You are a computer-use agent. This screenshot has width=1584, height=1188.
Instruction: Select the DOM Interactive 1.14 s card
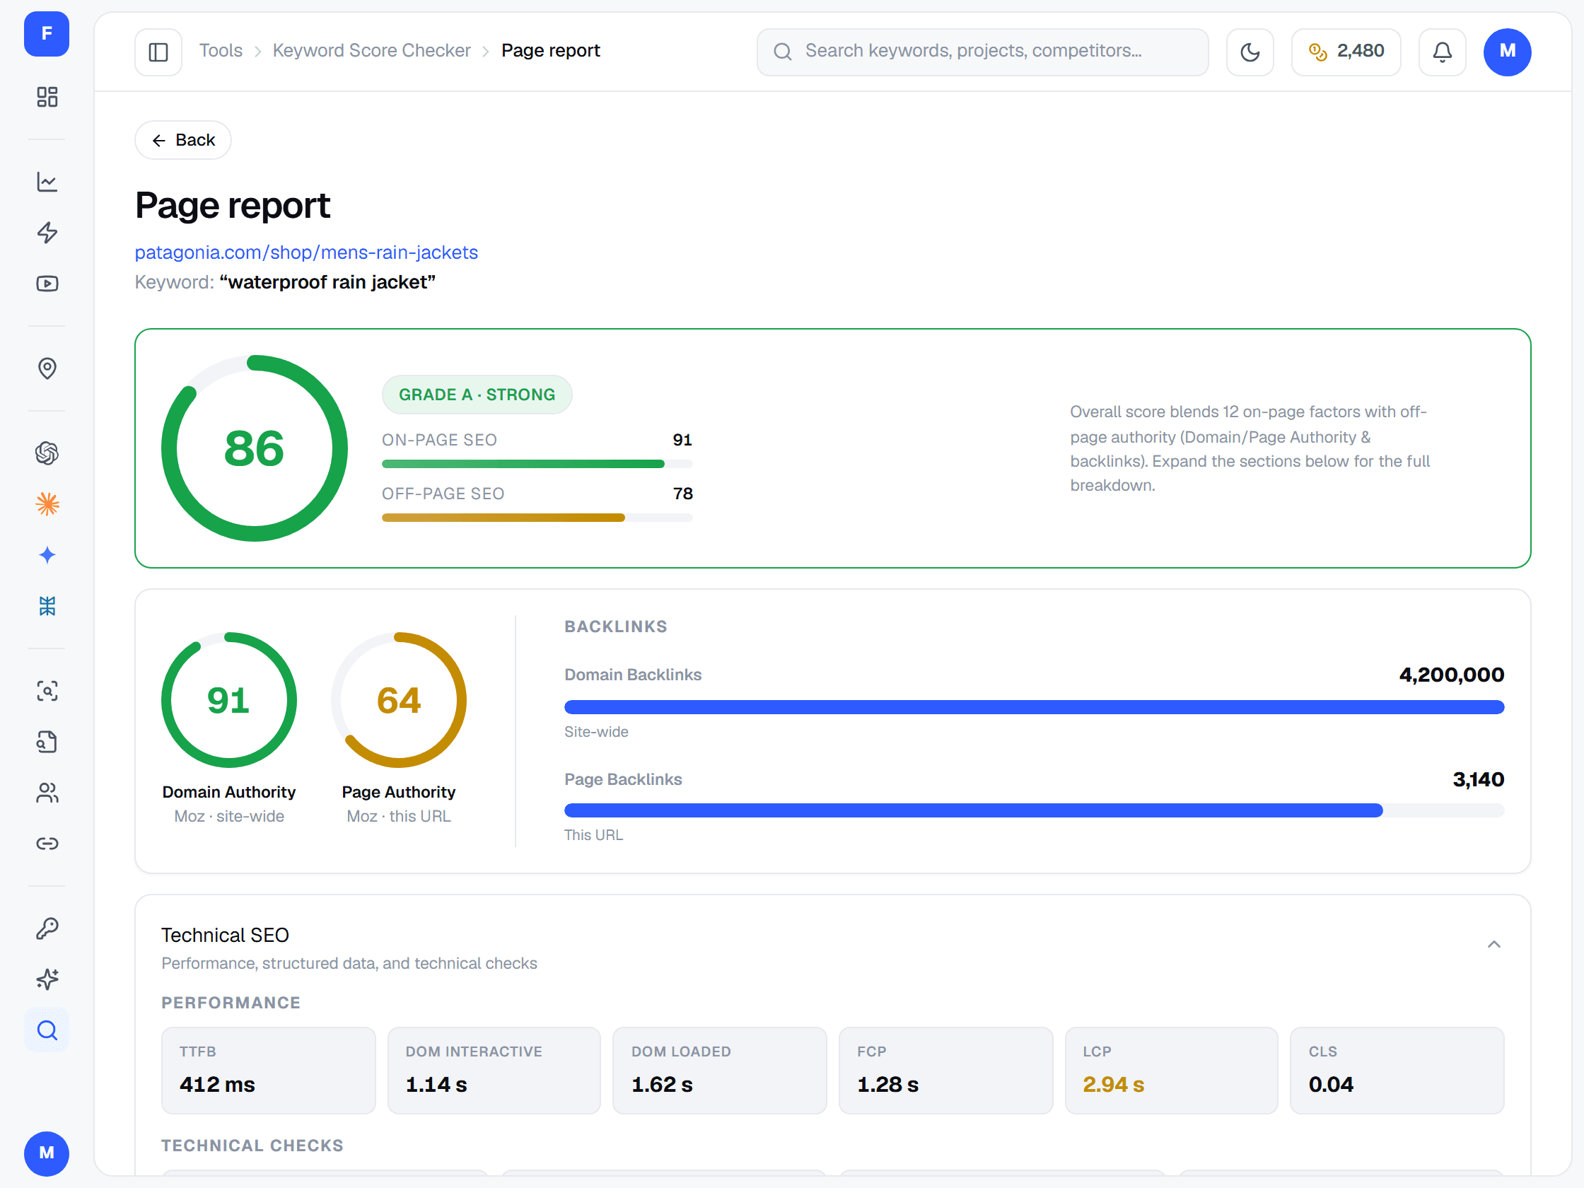tap(494, 1071)
